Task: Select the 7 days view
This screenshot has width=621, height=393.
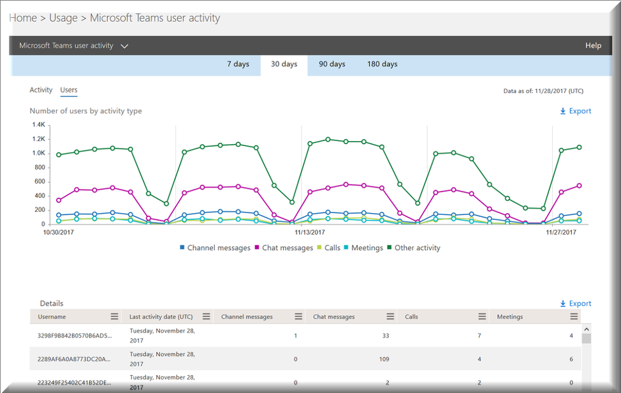Action: [238, 64]
